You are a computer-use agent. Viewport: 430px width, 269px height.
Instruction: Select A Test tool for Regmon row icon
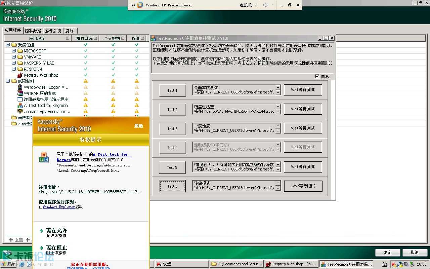coord(20,105)
